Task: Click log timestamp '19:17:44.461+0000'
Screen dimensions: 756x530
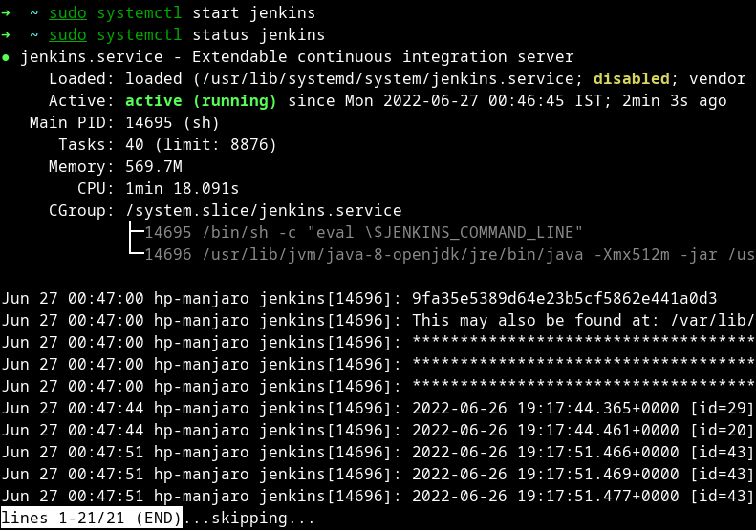Action: point(598,431)
